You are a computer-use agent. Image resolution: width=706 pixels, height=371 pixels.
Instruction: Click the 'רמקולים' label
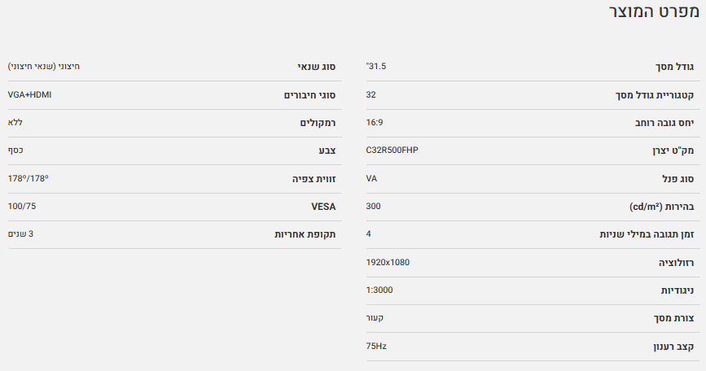(319, 123)
